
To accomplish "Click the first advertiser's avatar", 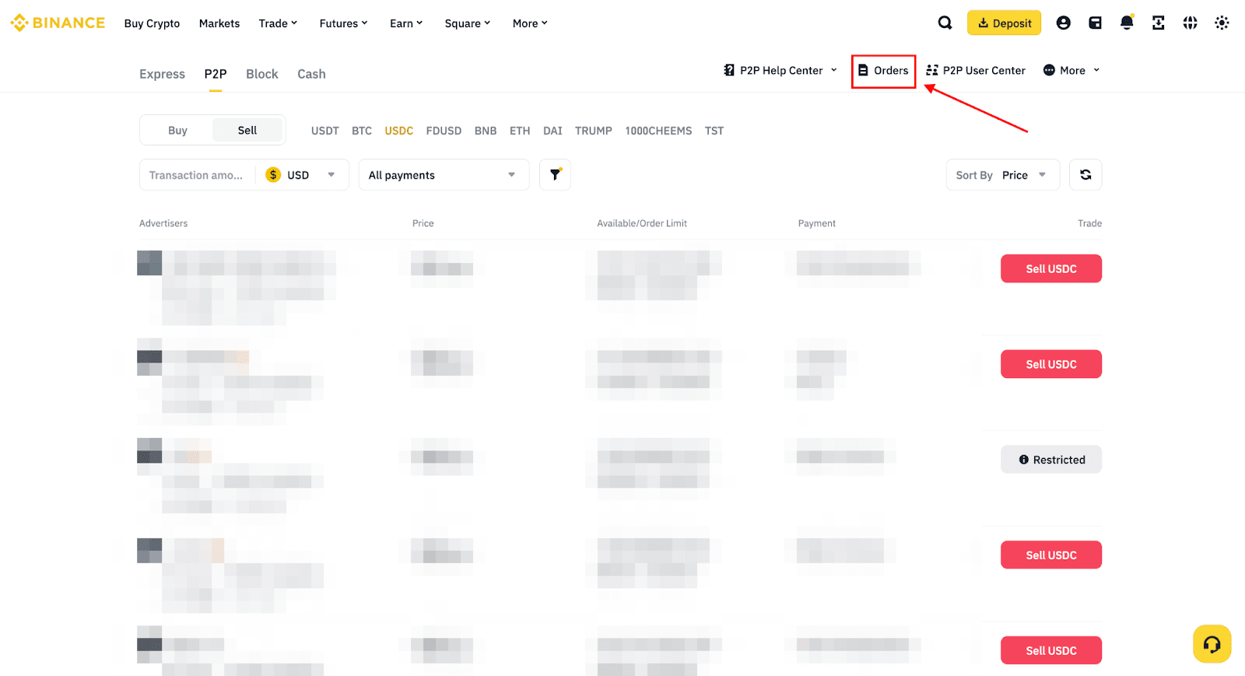I will coord(149,263).
